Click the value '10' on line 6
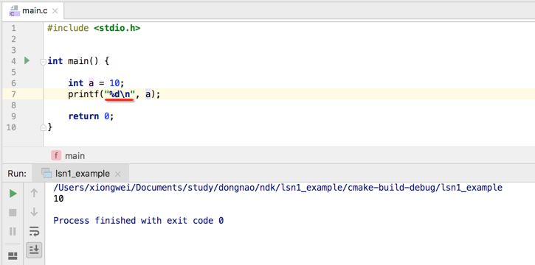This screenshot has height=265, width=535. point(114,83)
